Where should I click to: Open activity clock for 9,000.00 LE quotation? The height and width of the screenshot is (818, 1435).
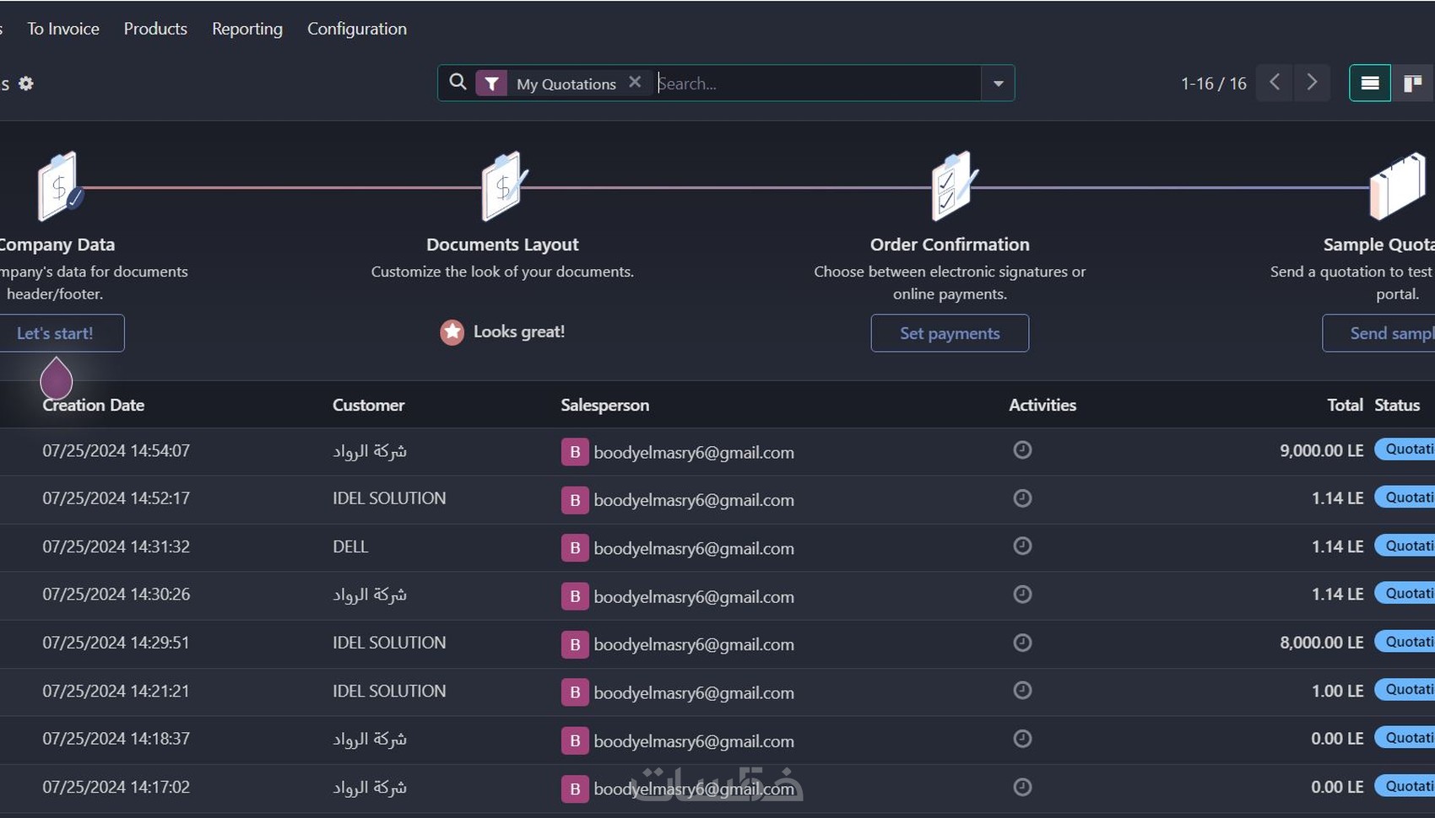point(1022,450)
